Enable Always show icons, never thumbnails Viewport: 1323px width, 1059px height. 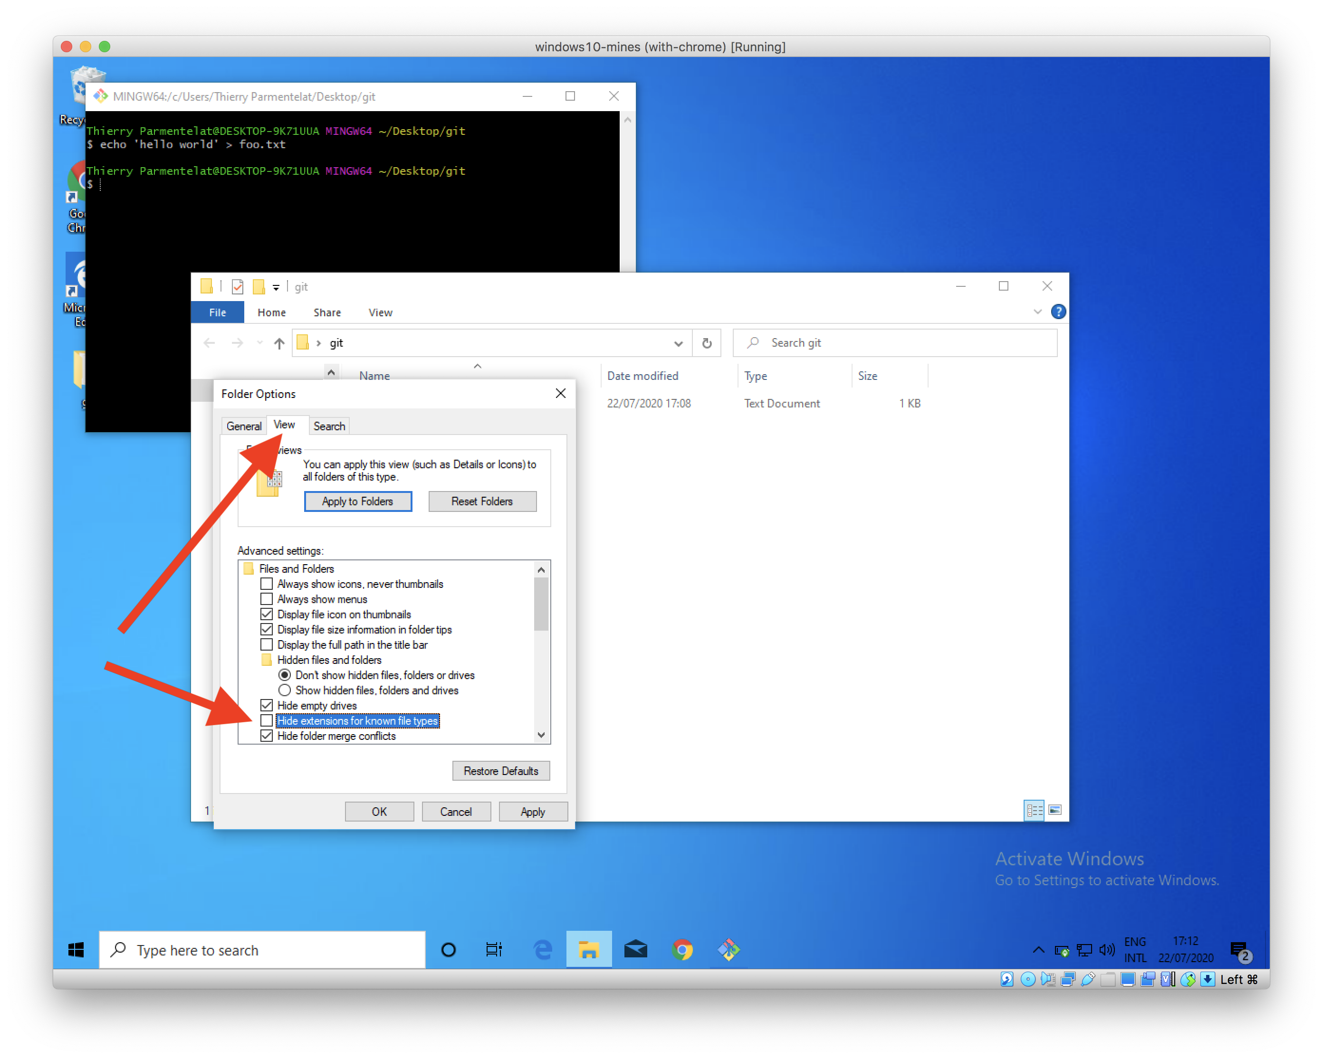266,584
